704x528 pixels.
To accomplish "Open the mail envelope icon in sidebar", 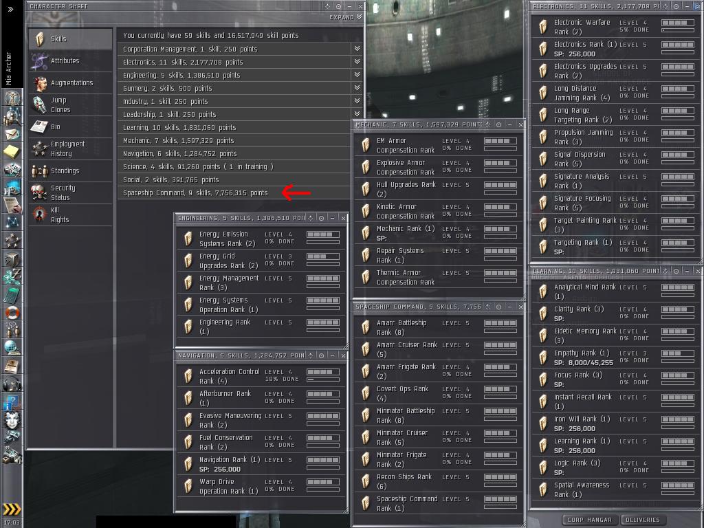I will pyautogui.click(x=12, y=134).
